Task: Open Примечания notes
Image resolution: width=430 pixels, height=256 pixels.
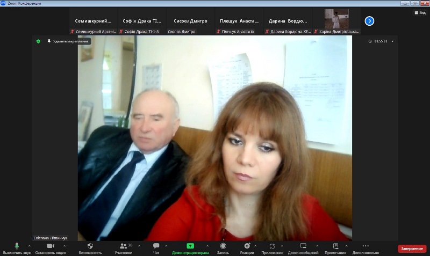Action: click(335, 248)
